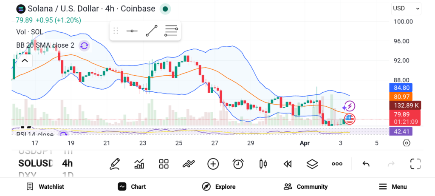Open the USD currency dropdown

406,9
